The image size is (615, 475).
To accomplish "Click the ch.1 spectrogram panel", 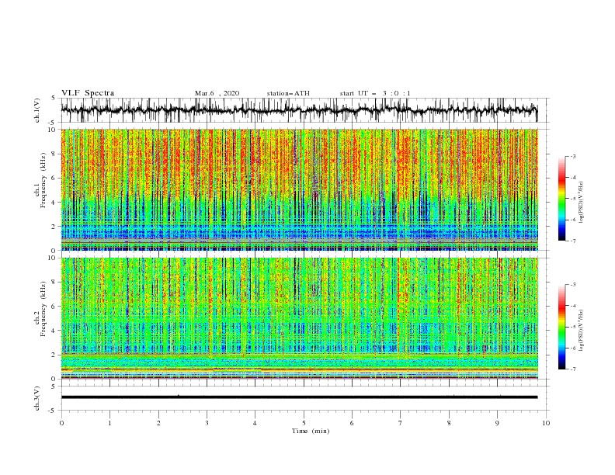I will pyautogui.click(x=300, y=189).
